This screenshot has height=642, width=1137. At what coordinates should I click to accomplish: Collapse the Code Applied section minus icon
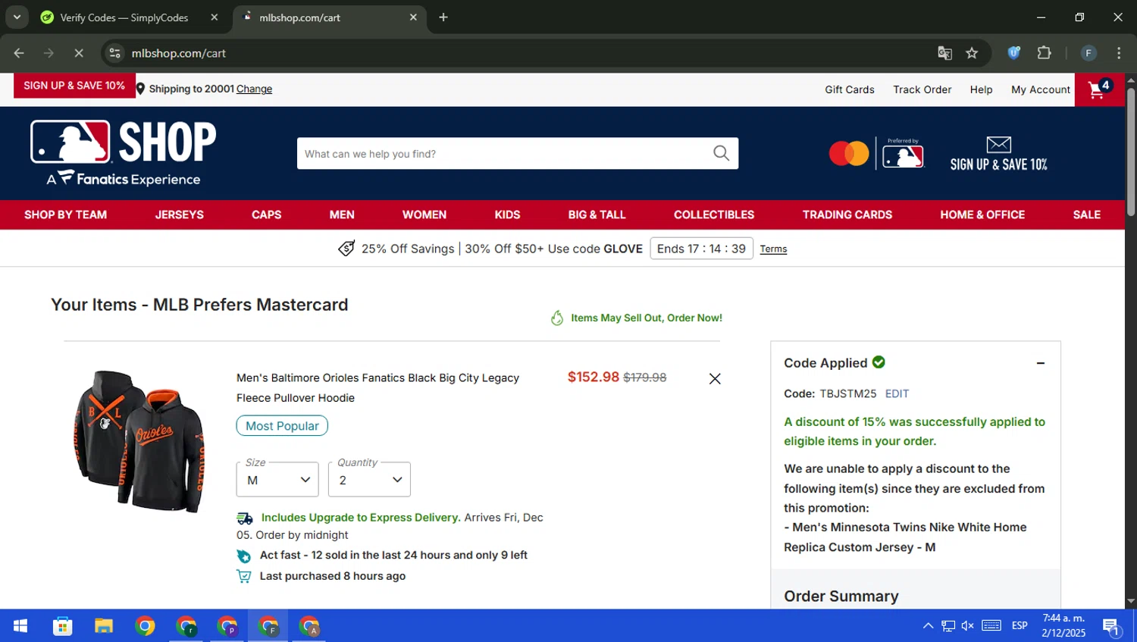(x=1041, y=363)
